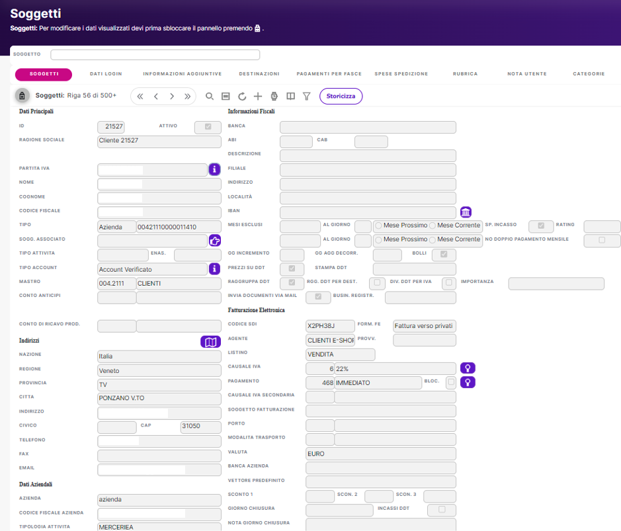This screenshot has height=531, width=621.
Task: Refresh the Soggetti record
Action: pyautogui.click(x=242, y=97)
